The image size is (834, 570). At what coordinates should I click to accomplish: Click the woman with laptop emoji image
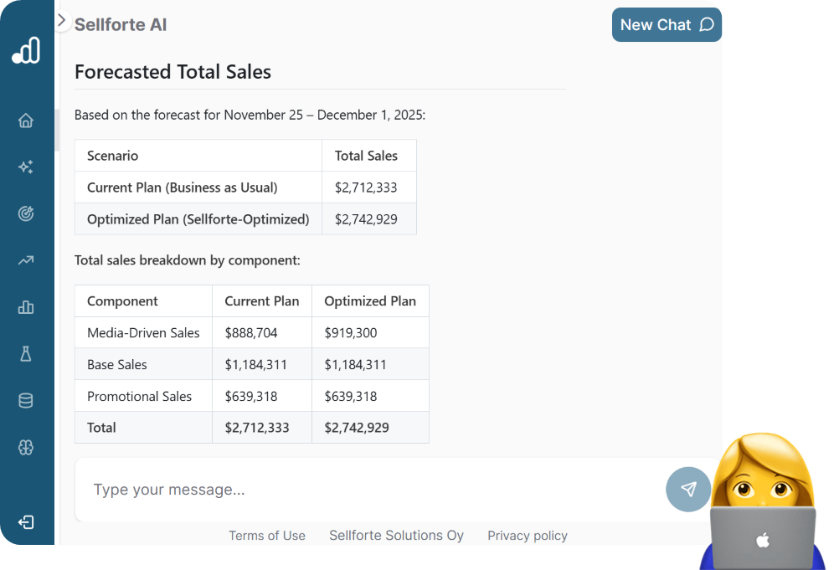(x=762, y=502)
